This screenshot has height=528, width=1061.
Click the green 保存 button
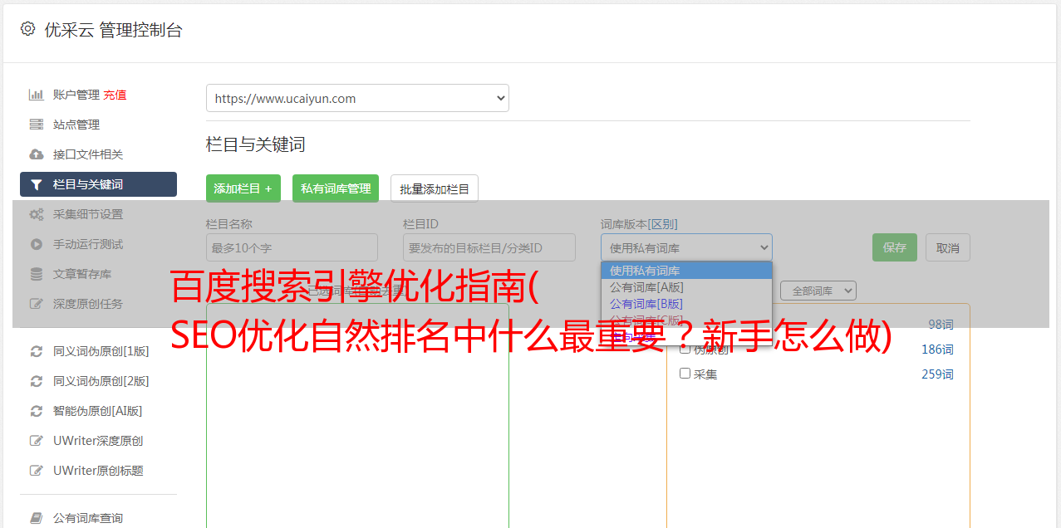point(895,247)
